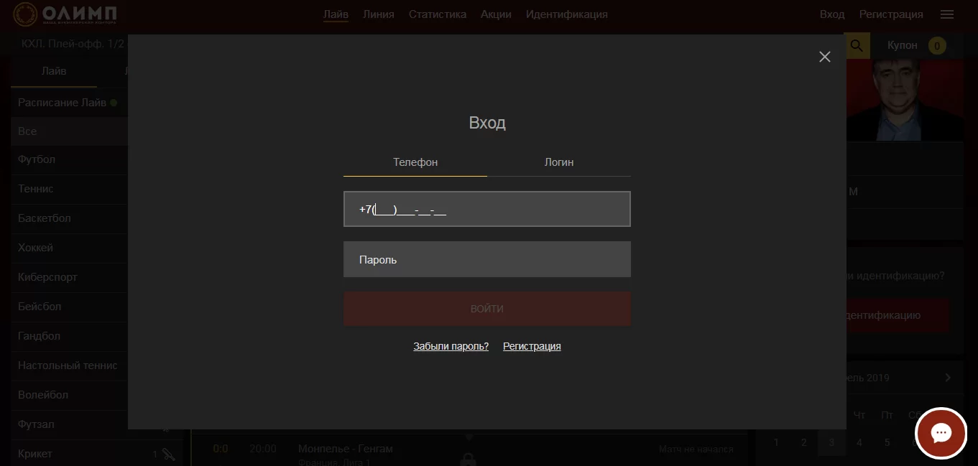Open the Забыли пароль? link

pyautogui.click(x=451, y=346)
